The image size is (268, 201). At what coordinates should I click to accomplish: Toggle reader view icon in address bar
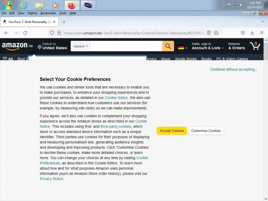click(209, 33)
